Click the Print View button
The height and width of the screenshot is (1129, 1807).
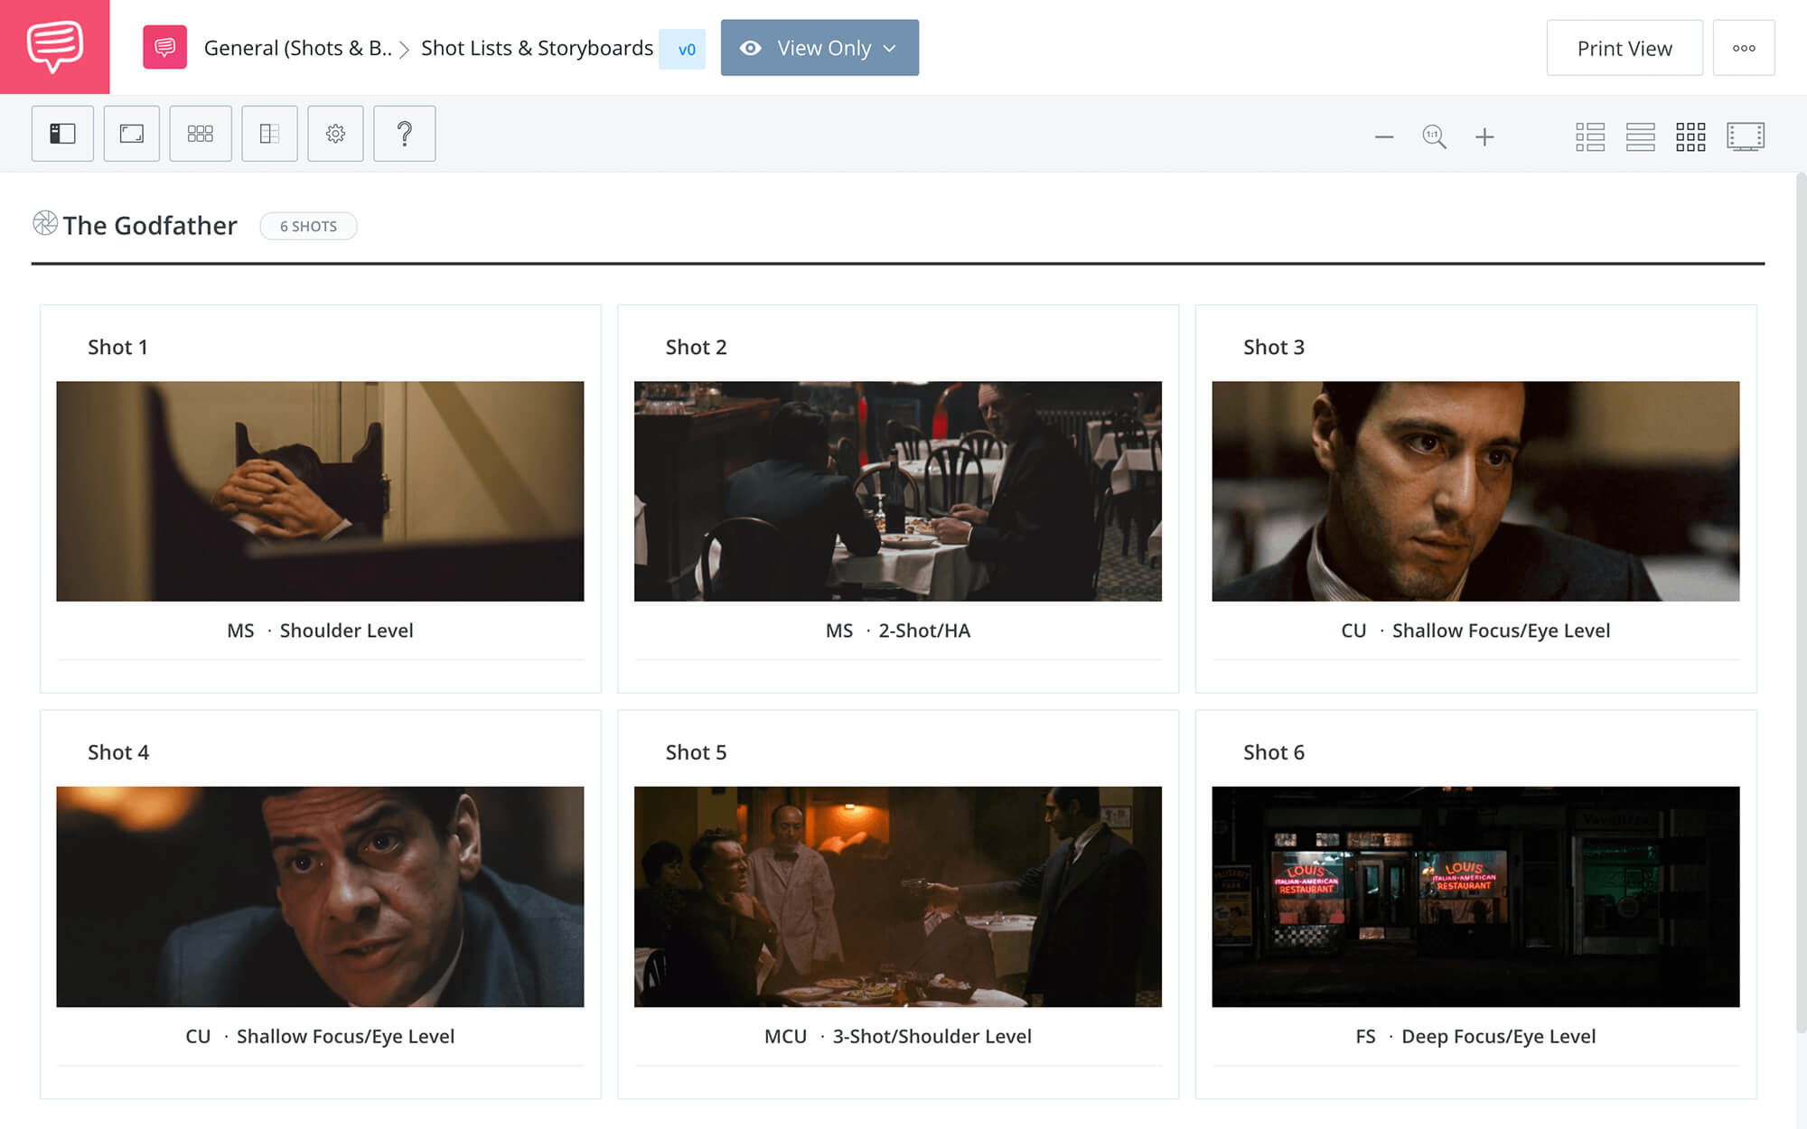pyautogui.click(x=1624, y=48)
